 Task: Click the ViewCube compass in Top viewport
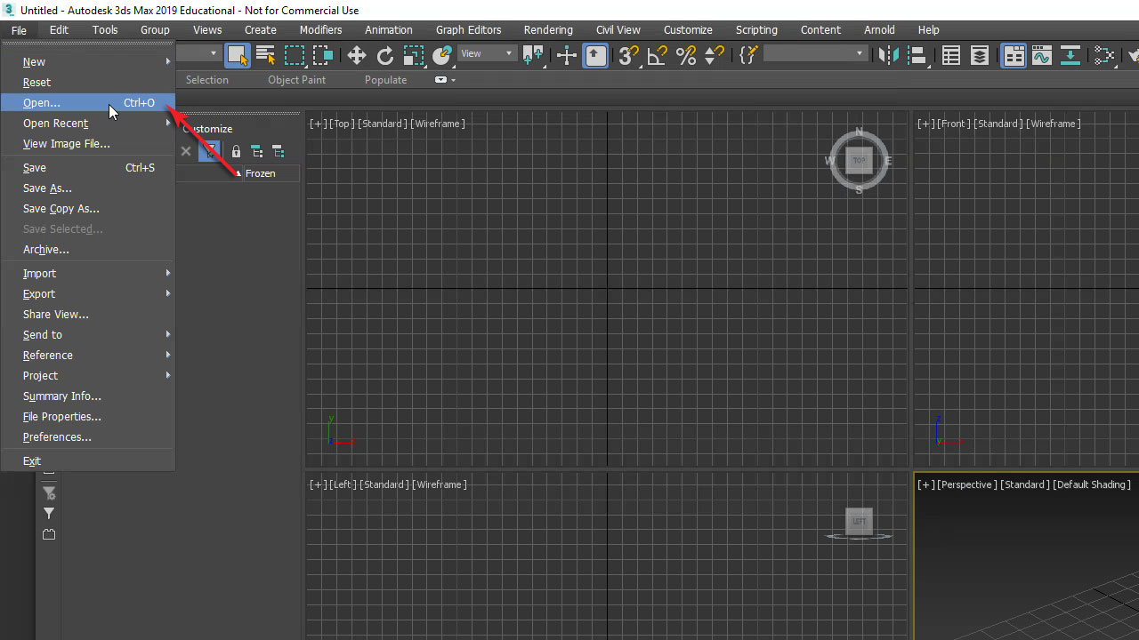coord(859,161)
